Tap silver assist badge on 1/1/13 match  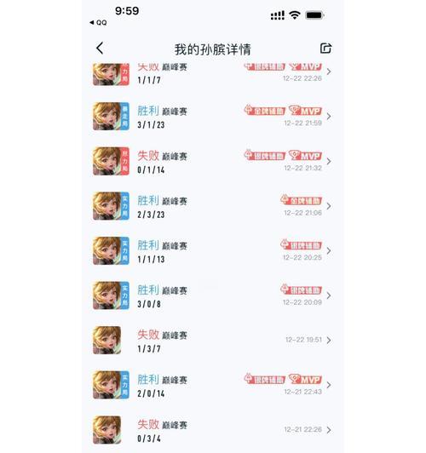tap(301, 244)
